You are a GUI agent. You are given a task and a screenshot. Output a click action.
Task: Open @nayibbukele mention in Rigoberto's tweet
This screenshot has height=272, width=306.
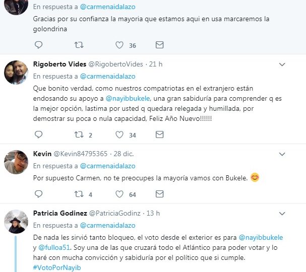[128, 98]
